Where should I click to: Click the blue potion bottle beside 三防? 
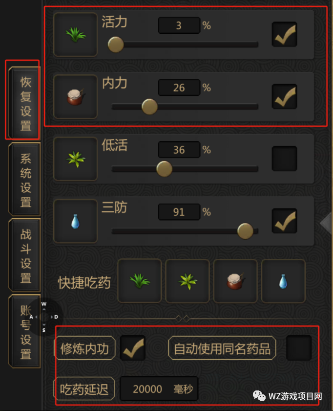[x=75, y=221]
